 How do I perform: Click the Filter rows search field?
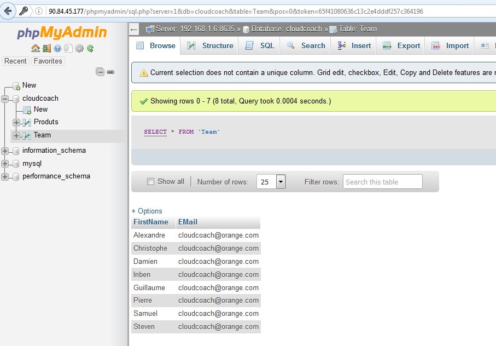coord(382,182)
